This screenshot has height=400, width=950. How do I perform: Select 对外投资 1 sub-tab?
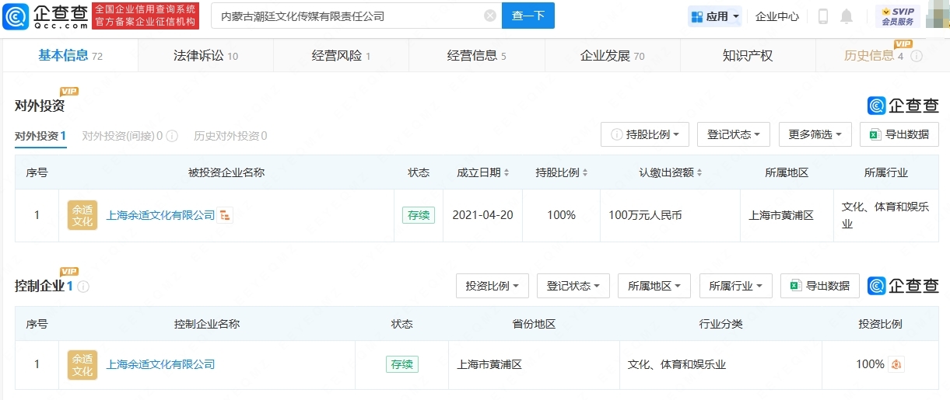pos(40,136)
